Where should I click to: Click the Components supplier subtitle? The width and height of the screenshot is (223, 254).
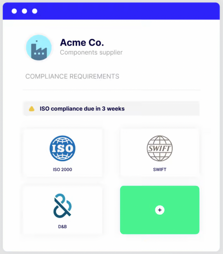pyautogui.click(x=91, y=52)
